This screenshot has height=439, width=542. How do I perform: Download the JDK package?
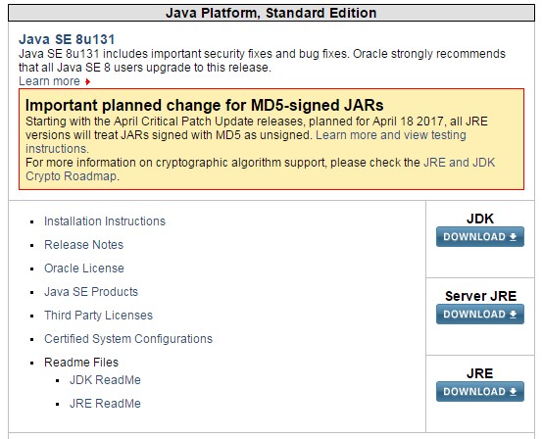click(x=480, y=237)
